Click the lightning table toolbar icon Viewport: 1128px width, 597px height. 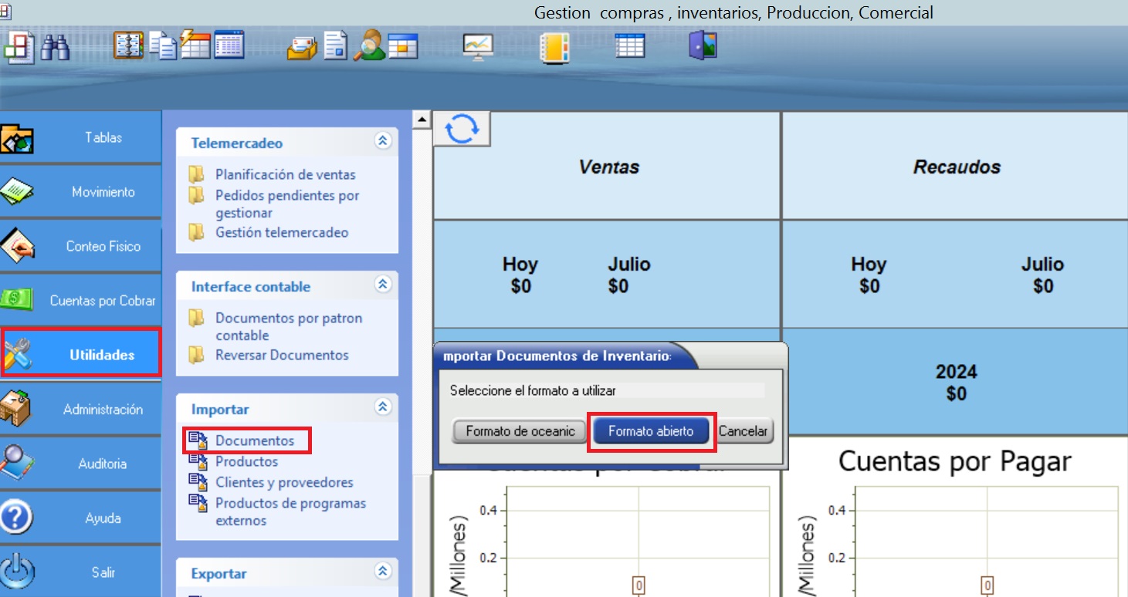pos(195,46)
